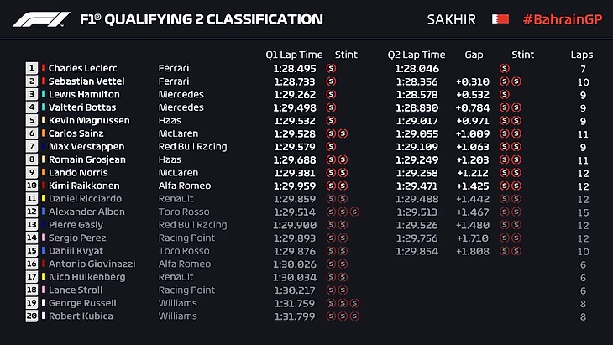
Task: Click the position 20 number badge
Action: [x=33, y=316]
